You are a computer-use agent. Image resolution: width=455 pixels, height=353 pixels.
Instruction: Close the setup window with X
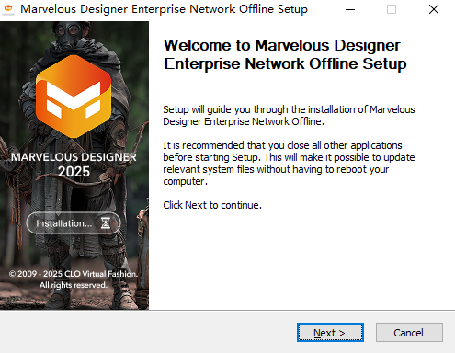[x=434, y=9]
